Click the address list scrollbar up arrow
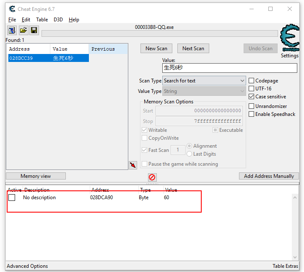The image size is (304, 272). 295,198
